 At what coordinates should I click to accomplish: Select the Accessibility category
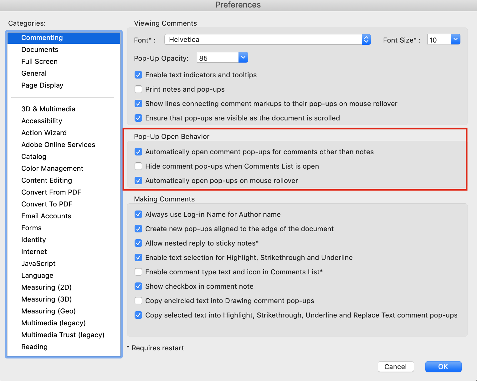pyautogui.click(x=42, y=121)
